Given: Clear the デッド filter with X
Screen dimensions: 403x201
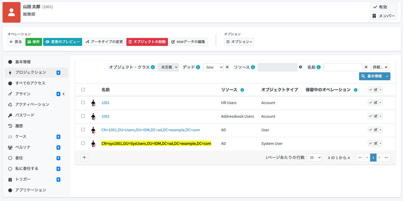Looking at the screenshot, I should click(227, 67).
